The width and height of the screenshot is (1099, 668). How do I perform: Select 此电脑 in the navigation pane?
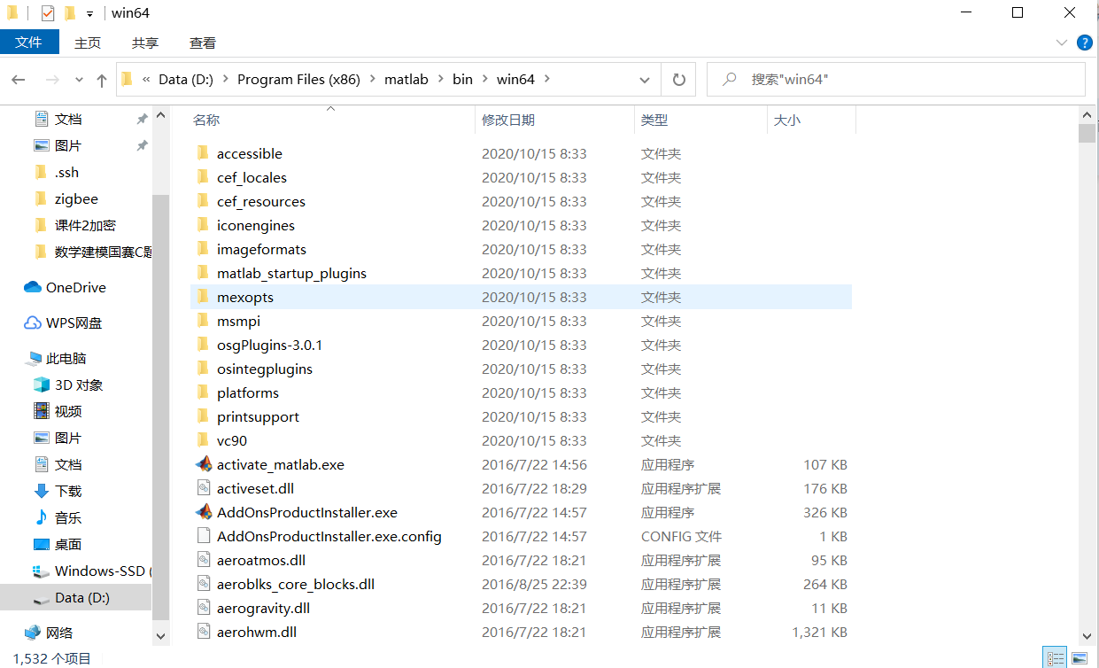pos(55,358)
